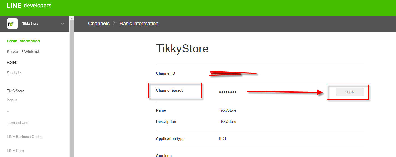
Task: Click the App icon label
Action: 164,155
